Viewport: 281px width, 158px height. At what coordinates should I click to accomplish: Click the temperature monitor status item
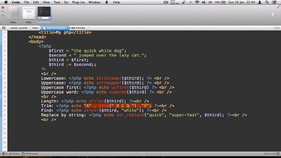pos(175,2)
